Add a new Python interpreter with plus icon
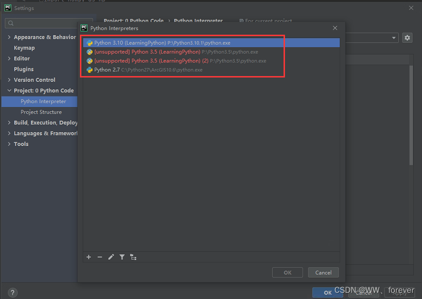The width and height of the screenshot is (422, 299). pos(88,257)
